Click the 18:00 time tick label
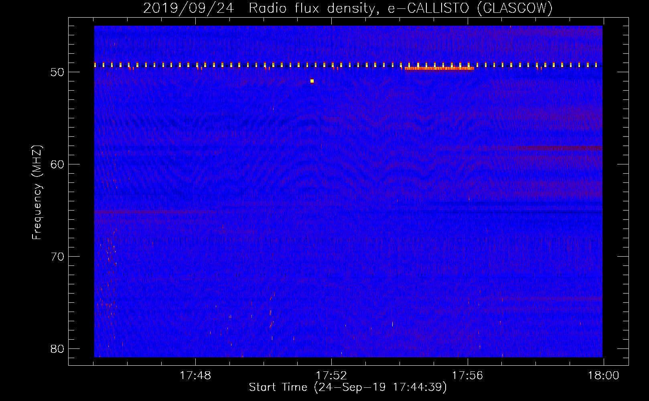 pyautogui.click(x=604, y=376)
